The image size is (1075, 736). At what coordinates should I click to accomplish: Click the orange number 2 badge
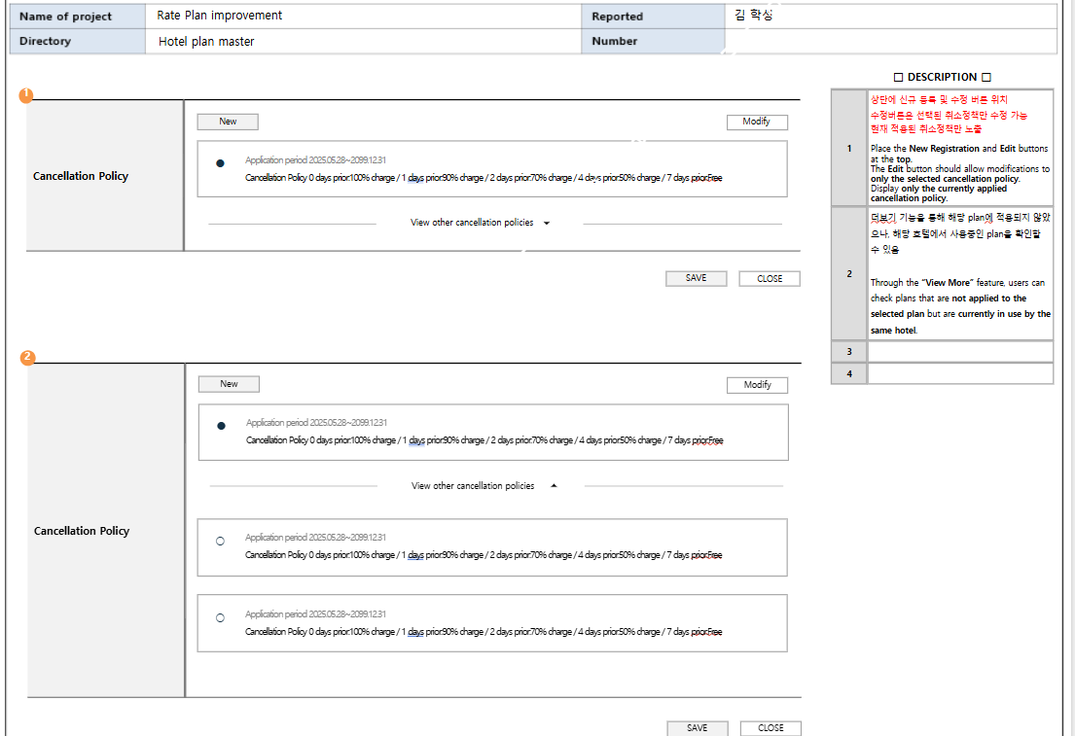(27, 358)
